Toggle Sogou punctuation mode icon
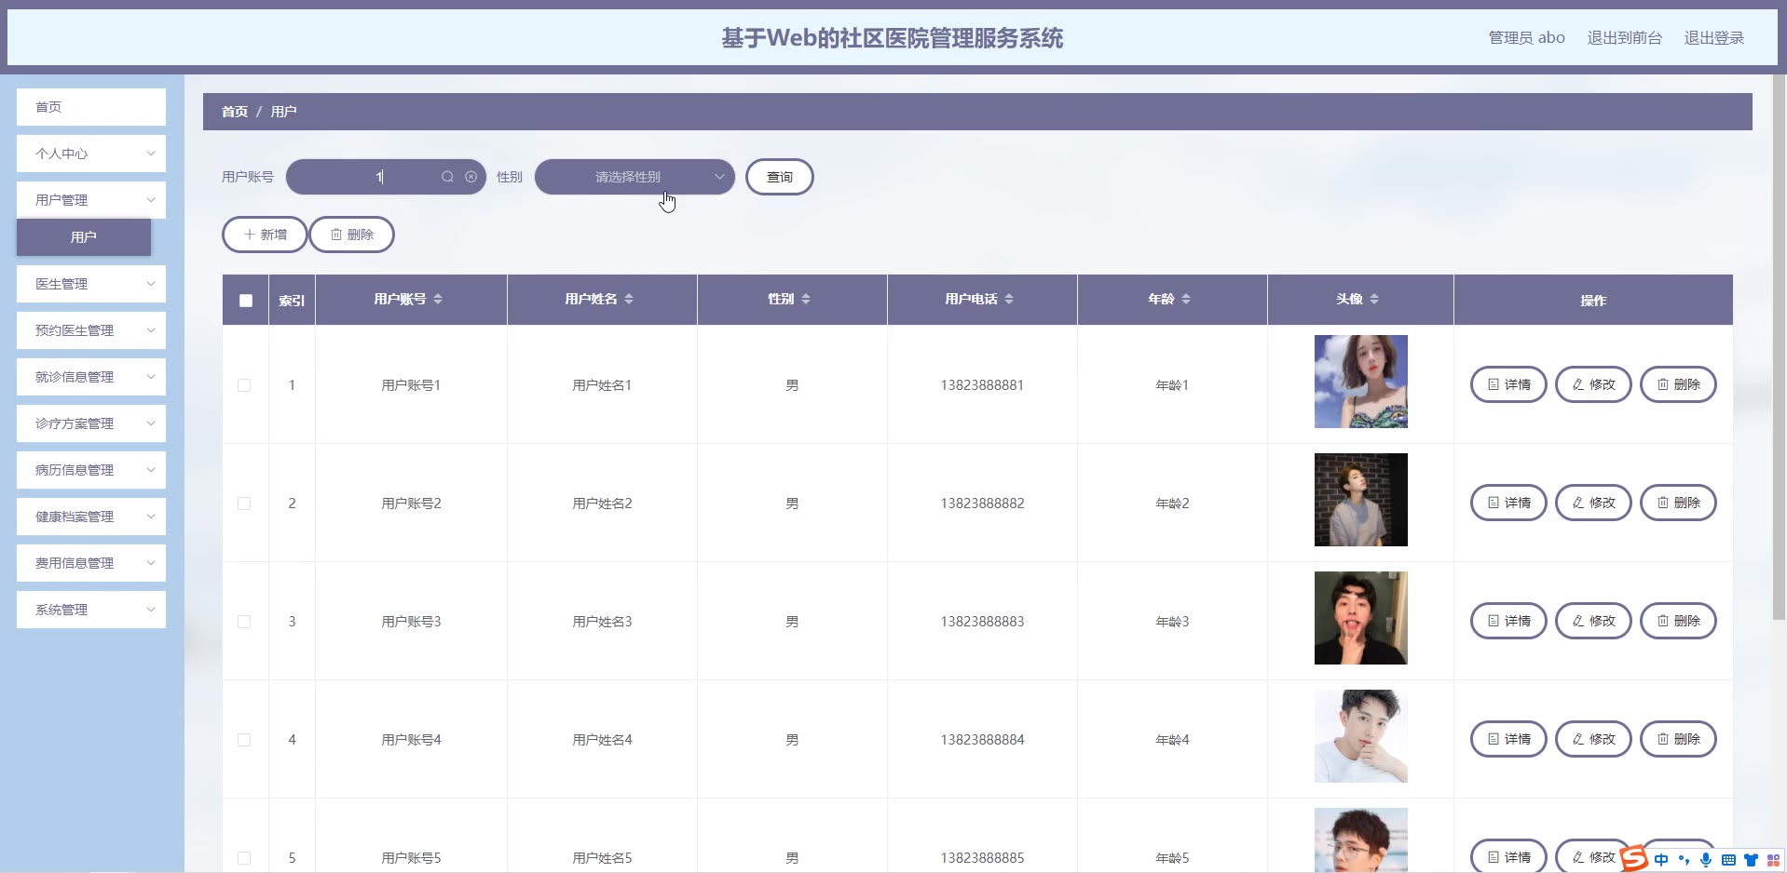Viewport: 1787px width, 873px height. point(1684,860)
